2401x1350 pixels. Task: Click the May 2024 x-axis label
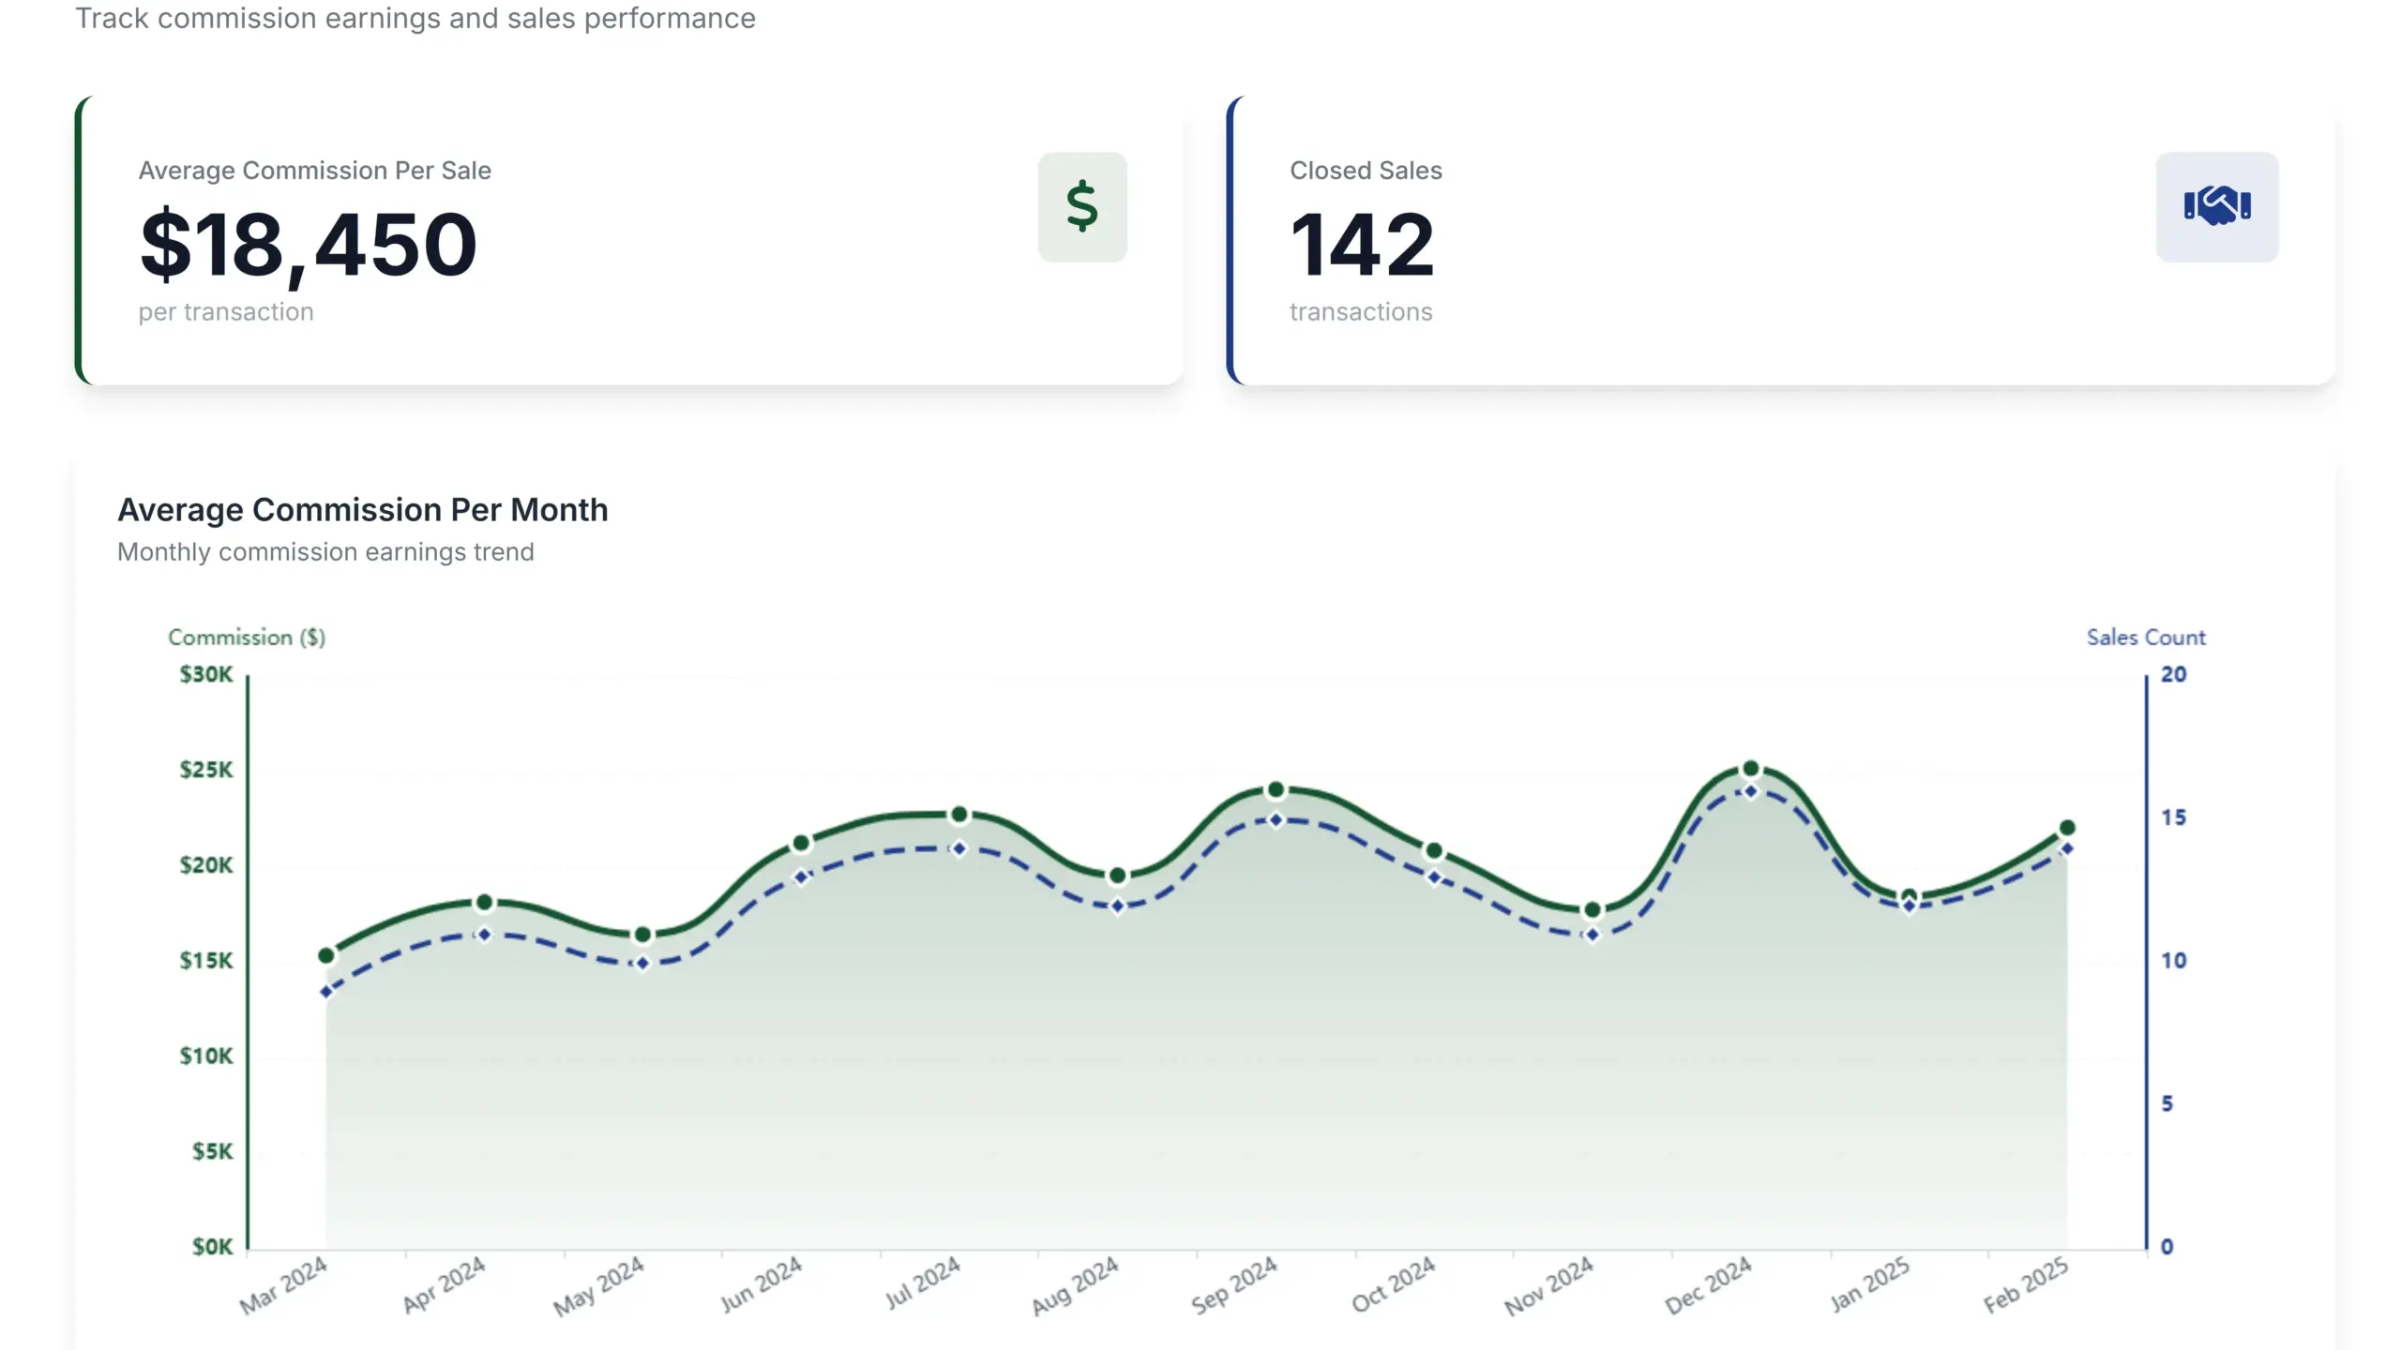tap(598, 1286)
